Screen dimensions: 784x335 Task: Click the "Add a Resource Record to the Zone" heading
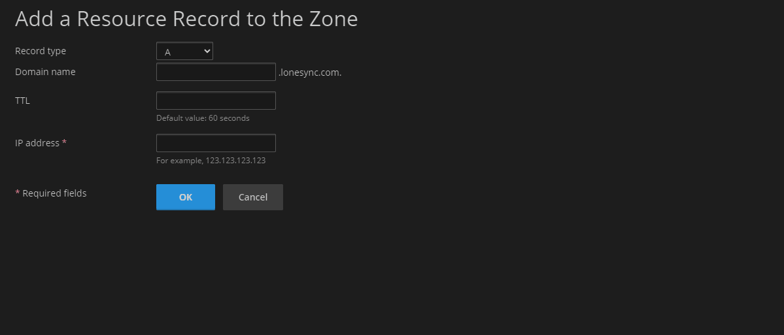[186, 19]
